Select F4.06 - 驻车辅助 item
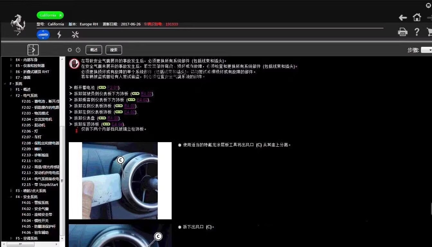432x247 pixels. (35, 233)
